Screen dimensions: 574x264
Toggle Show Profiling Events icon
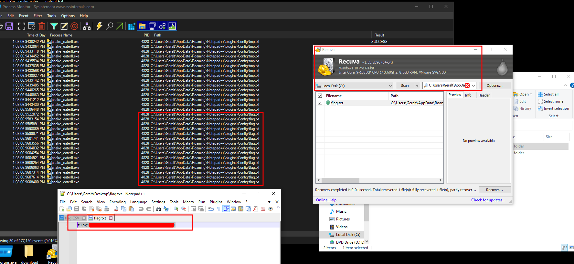point(172,26)
